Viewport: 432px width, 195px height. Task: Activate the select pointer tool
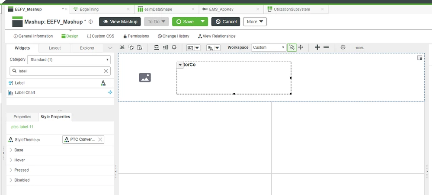pos(292,47)
